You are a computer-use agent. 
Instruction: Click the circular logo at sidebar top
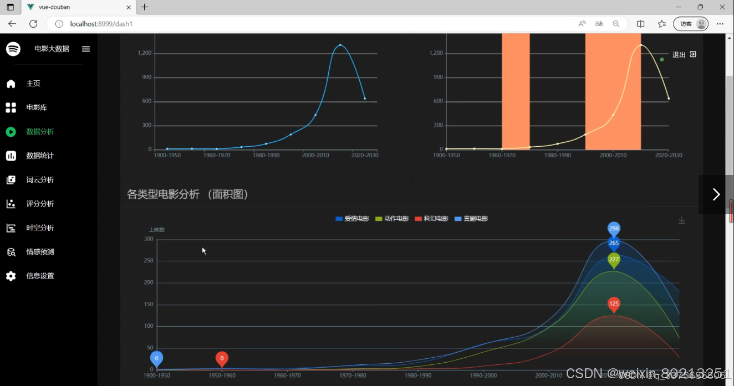(13, 49)
